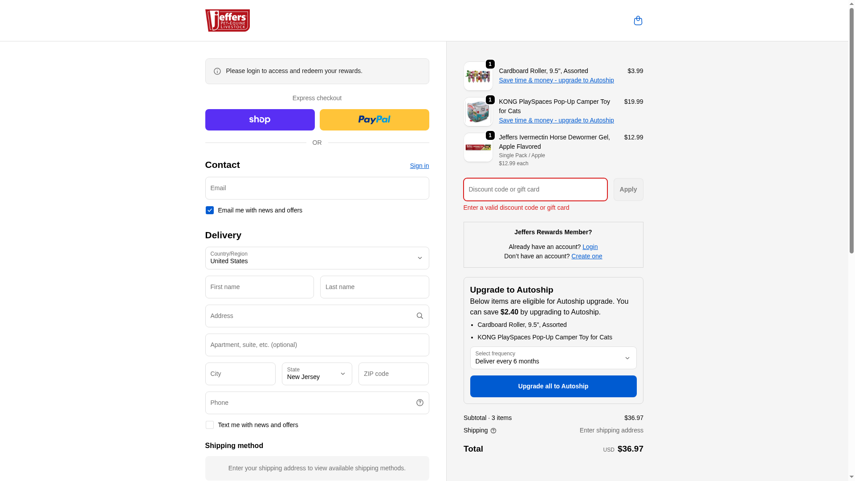The width and height of the screenshot is (855, 481).
Task: Click Cardboard Roller upgrade to Autoship link
Action: click(556, 80)
